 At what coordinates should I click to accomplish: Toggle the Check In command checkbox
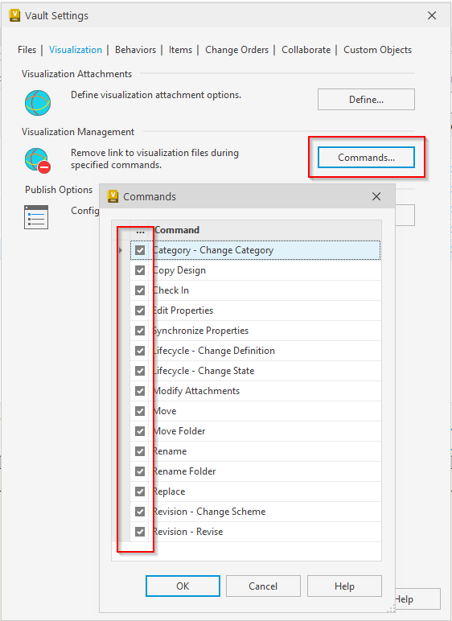[x=140, y=290]
